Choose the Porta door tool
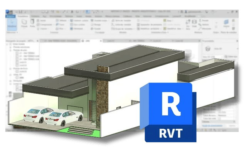Viewport: 244px width, 150px height. pyautogui.click(x=32, y=23)
